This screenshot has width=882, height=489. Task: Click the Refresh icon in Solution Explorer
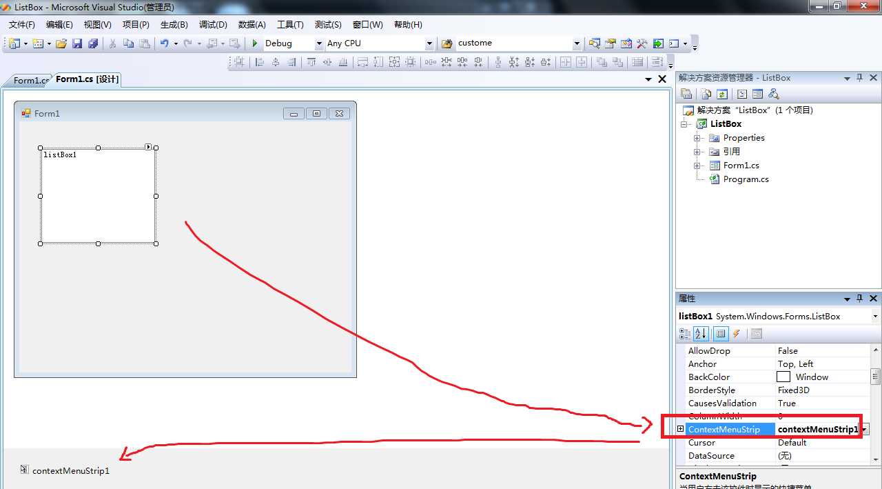(x=722, y=94)
